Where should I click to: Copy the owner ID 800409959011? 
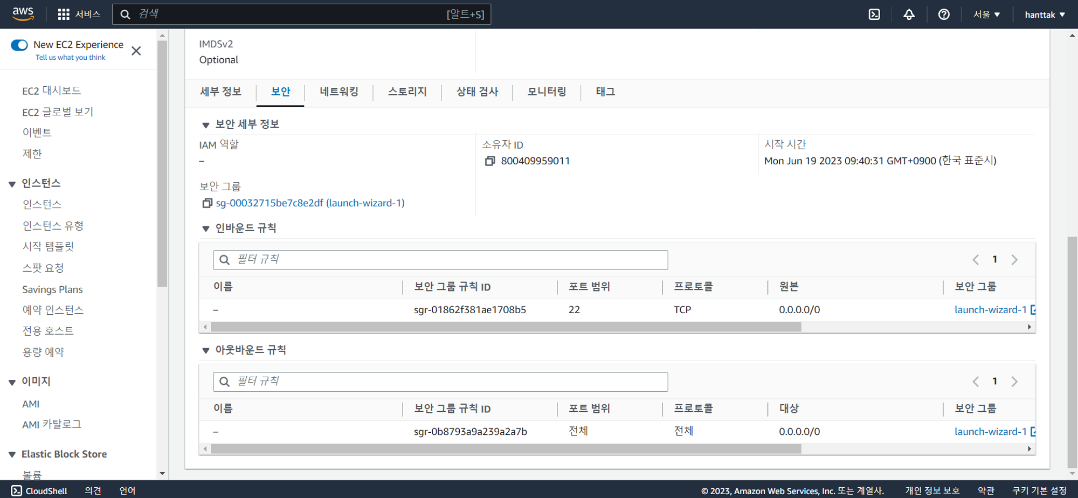(490, 161)
